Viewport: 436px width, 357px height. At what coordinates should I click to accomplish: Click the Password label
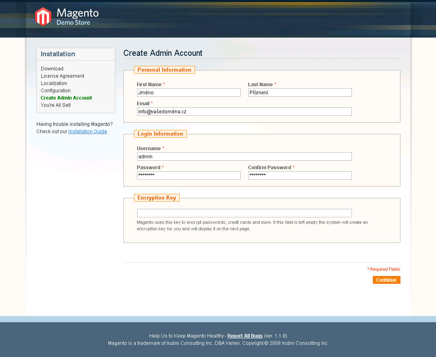[148, 168]
